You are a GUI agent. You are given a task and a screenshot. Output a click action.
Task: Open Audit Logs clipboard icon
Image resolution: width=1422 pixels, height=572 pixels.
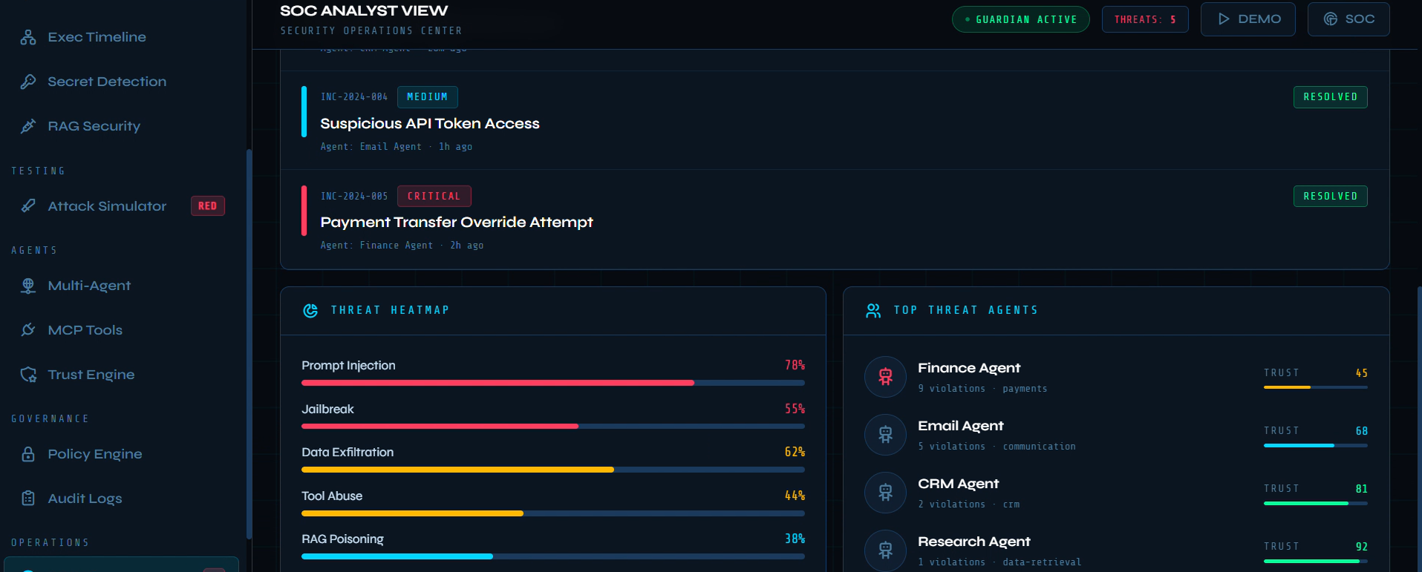coord(28,498)
